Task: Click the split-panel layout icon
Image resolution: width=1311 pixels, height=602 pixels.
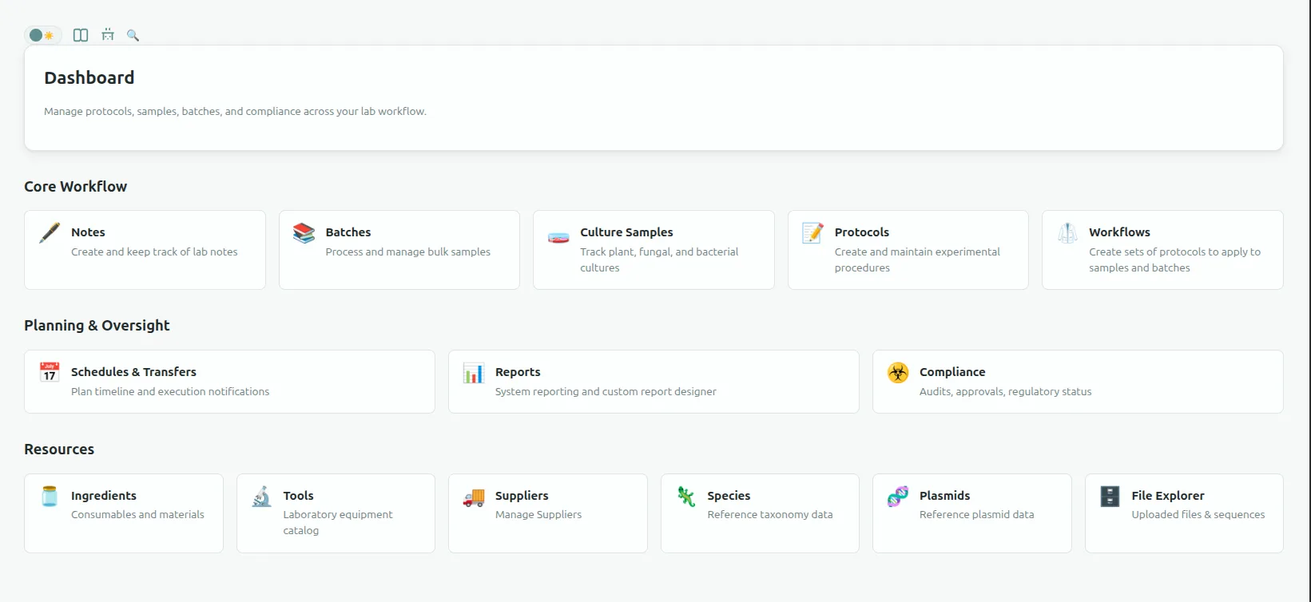Action: (x=81, y=35)
